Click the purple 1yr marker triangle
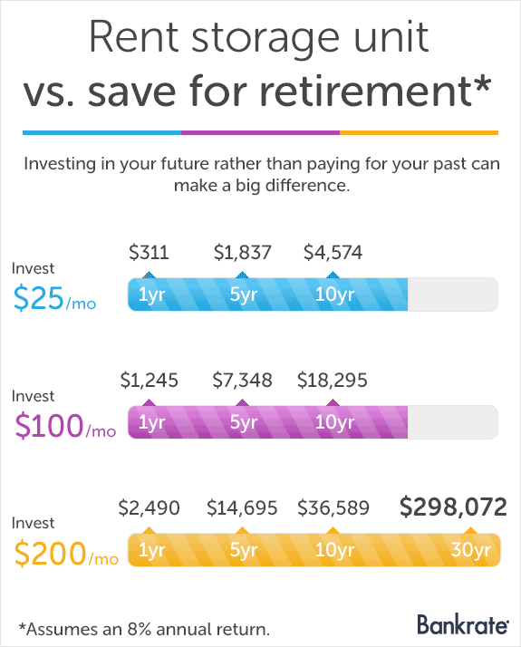The width and height of the screenshot is (521, 647). tap(150, 402)
